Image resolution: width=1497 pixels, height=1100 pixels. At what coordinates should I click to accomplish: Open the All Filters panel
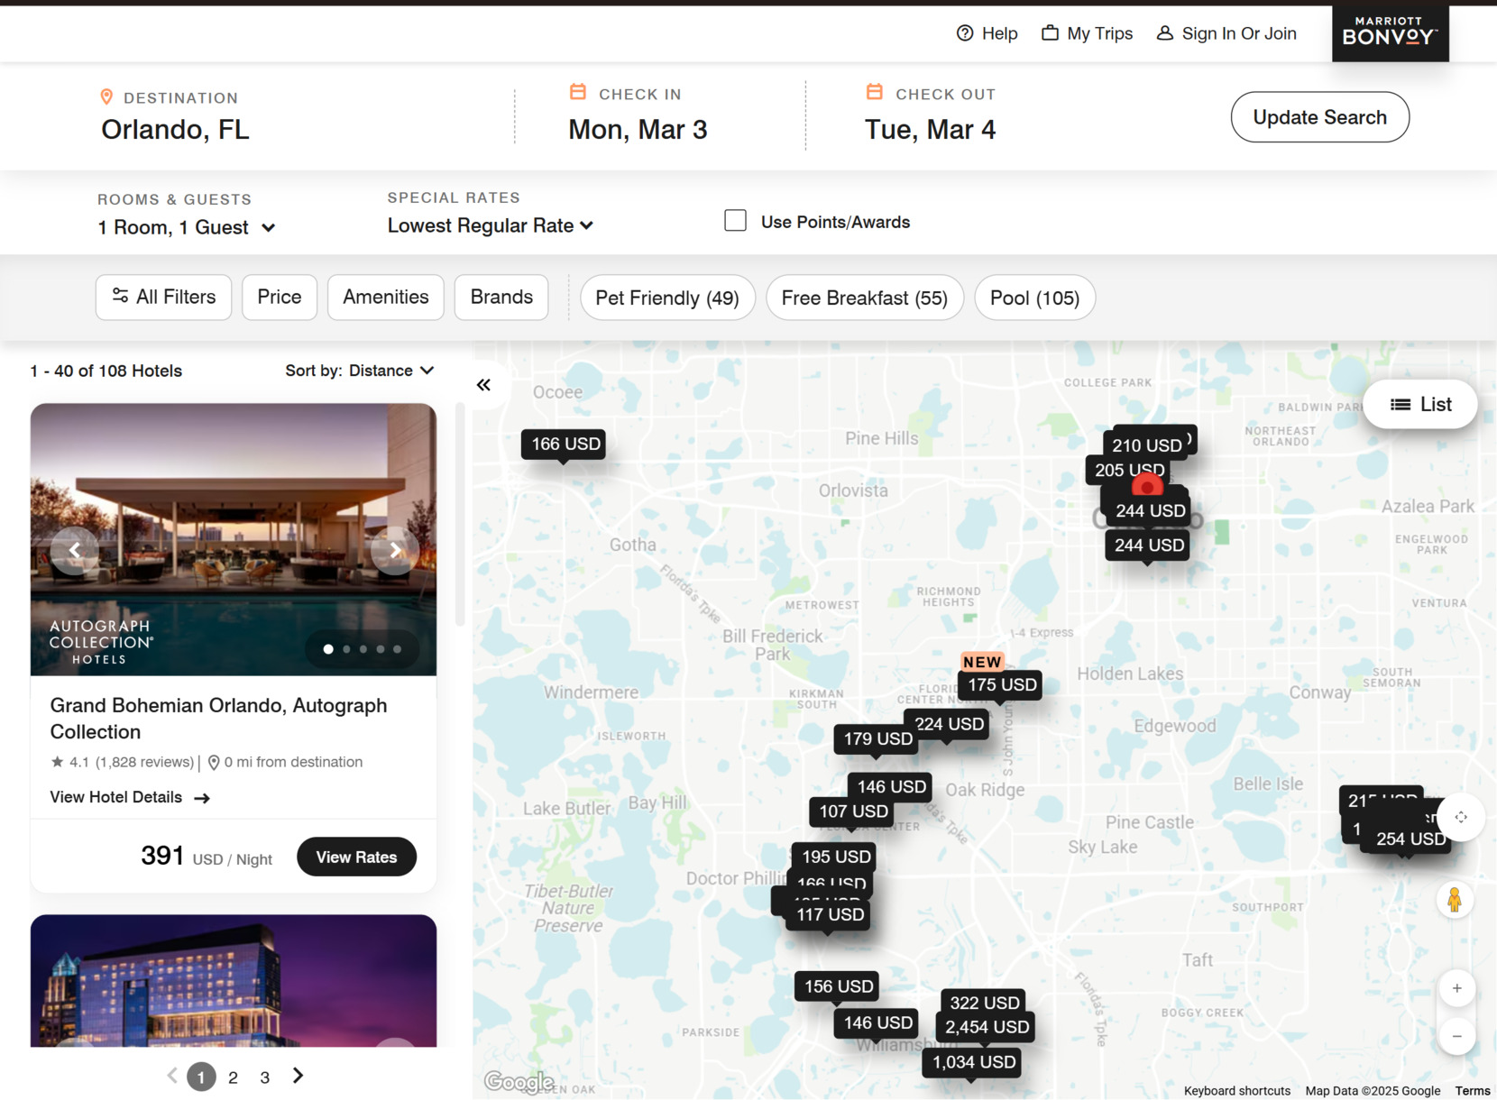click(x=163, y=297)
